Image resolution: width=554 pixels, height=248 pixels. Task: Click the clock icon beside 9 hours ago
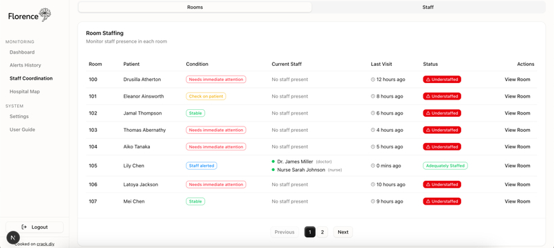tap(373, 201)
